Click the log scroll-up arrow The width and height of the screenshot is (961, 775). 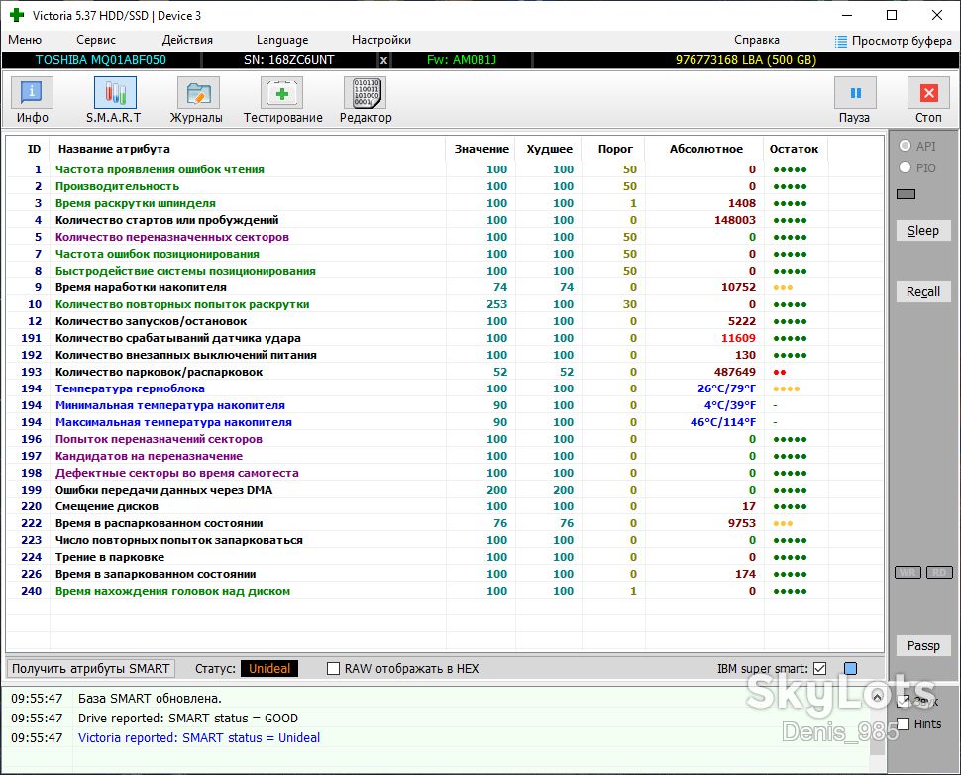877,697
